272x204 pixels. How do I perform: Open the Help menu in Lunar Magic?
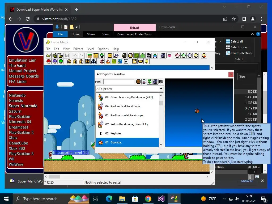[x=116, y=49]
